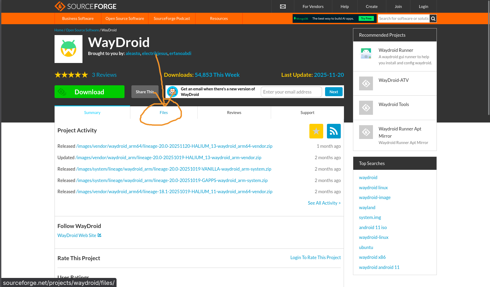This screenshot has width=490, height=287.
Task: Click the email address input field
Action: 291,92
